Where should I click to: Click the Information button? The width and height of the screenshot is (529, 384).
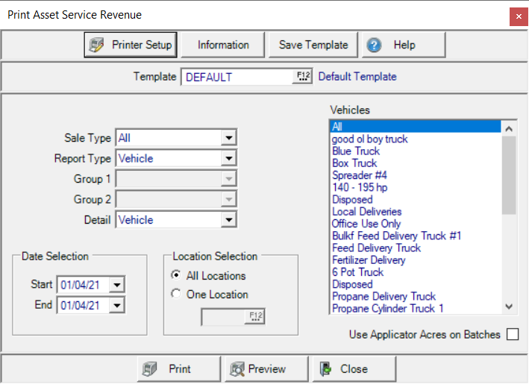223,45
